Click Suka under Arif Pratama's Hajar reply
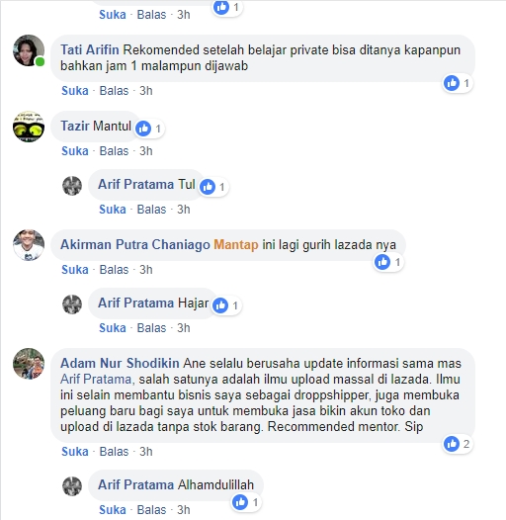This screenshot has width=506, height=520. point(113,328)
